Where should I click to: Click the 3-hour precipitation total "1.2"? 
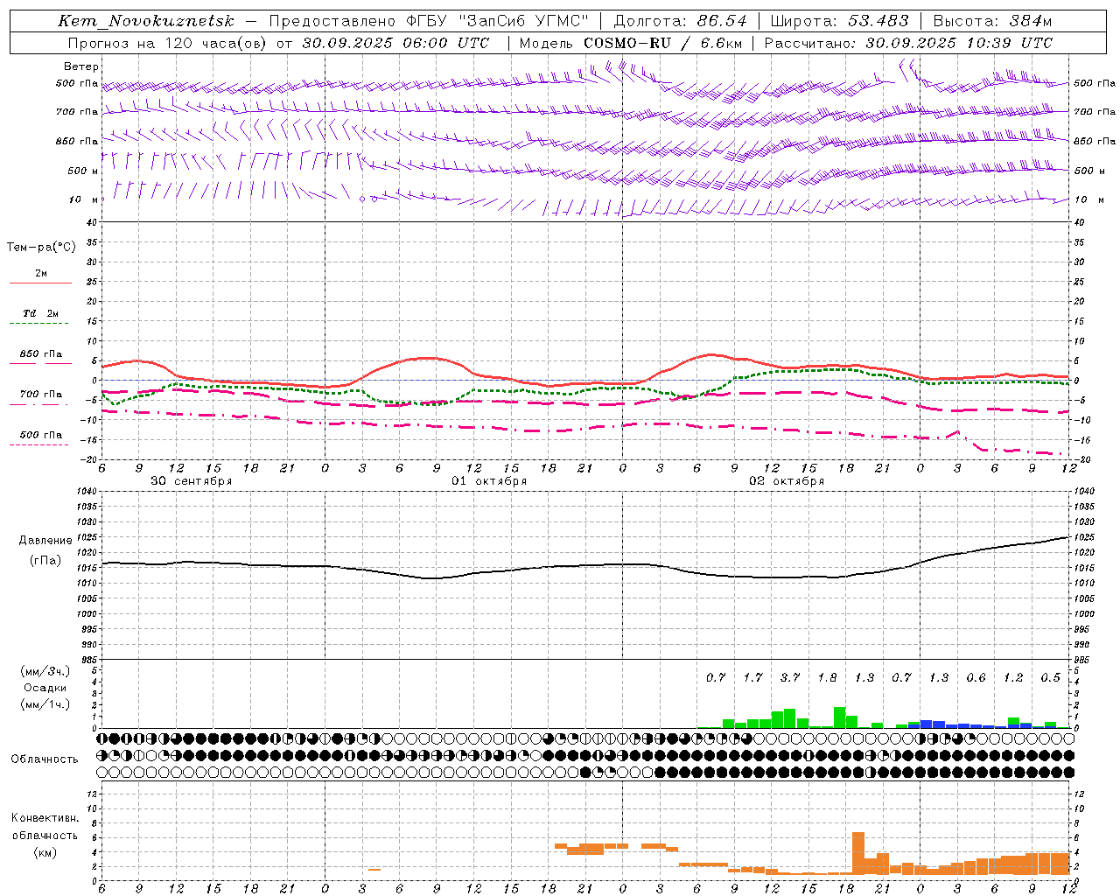coord(1013,677)
